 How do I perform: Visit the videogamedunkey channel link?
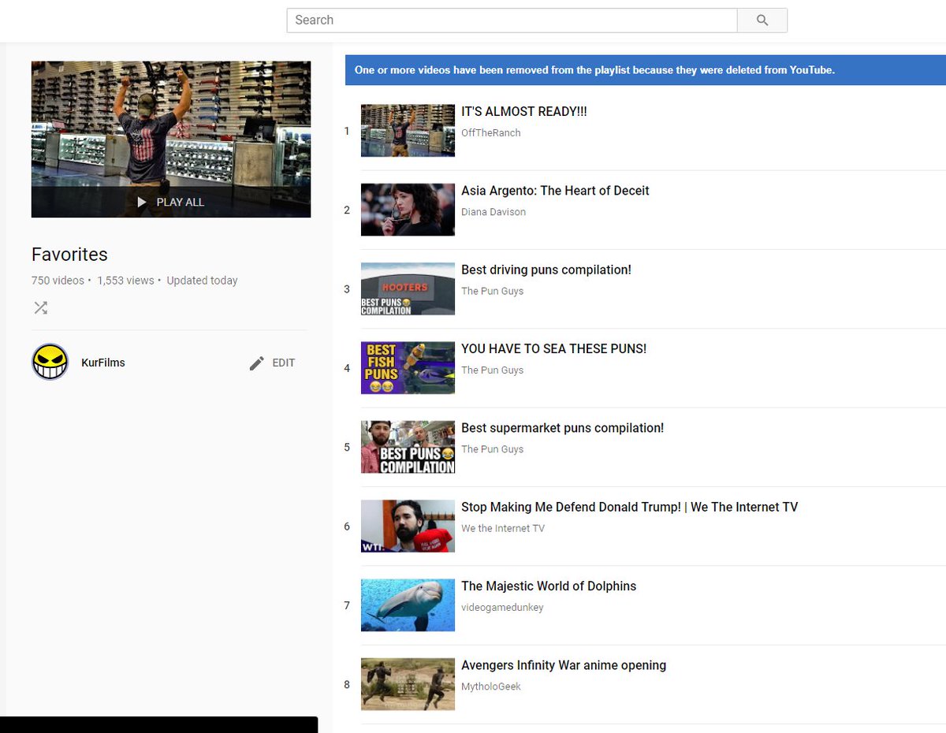pos(502,608)
